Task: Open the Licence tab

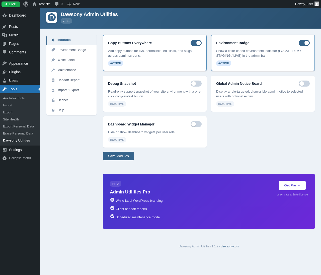Action: [71, 100]
